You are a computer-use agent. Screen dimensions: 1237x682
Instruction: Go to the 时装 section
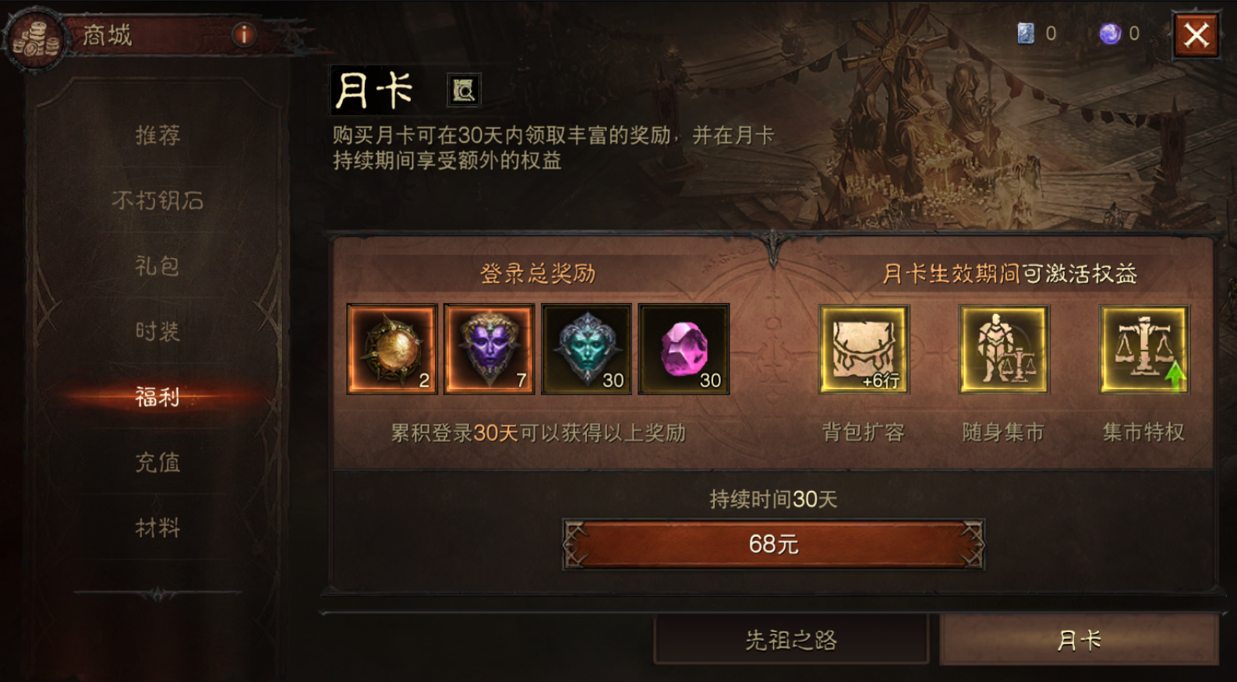pyautogui.click(x=157, y=332)
